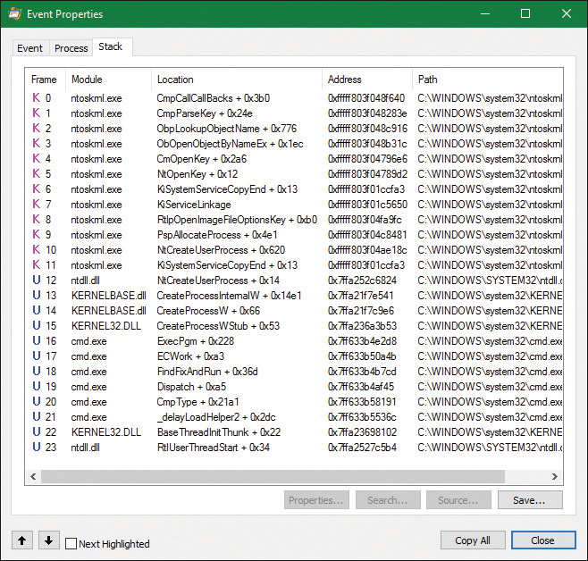Click the Copy All button

point(472,540)
